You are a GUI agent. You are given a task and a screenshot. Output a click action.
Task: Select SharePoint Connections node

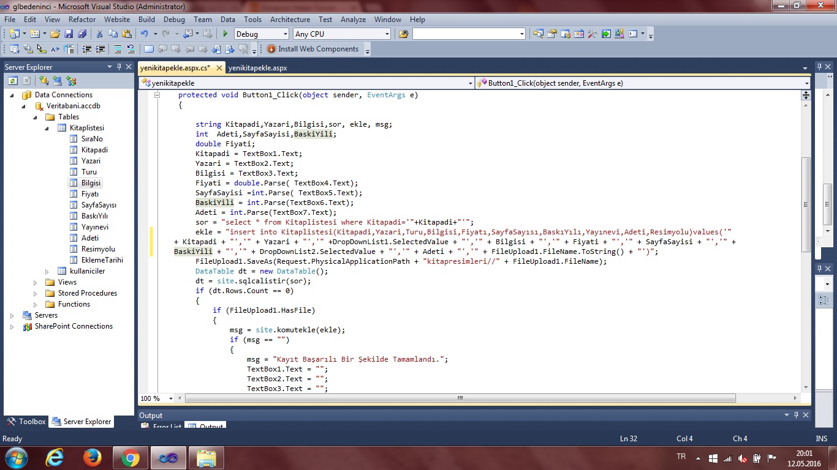[x=74, y=326]
